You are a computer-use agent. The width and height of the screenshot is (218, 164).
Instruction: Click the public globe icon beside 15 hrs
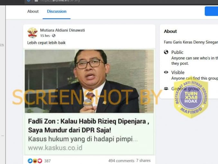[x=54, y=36]
